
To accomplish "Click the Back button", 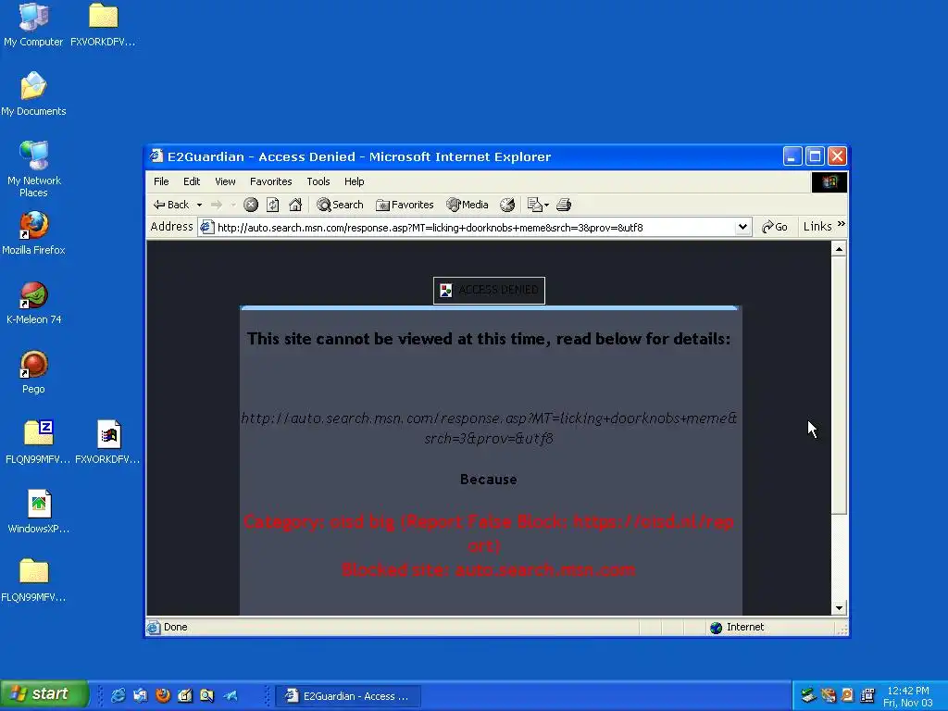I will [171, 205].
